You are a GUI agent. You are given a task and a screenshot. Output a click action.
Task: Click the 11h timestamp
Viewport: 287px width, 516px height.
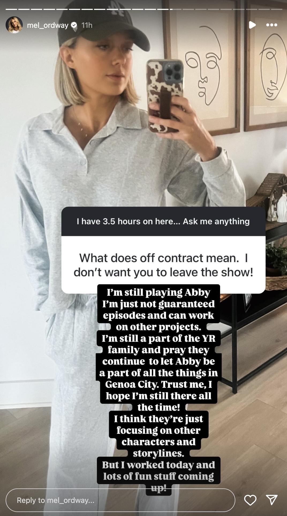(87, 25)
